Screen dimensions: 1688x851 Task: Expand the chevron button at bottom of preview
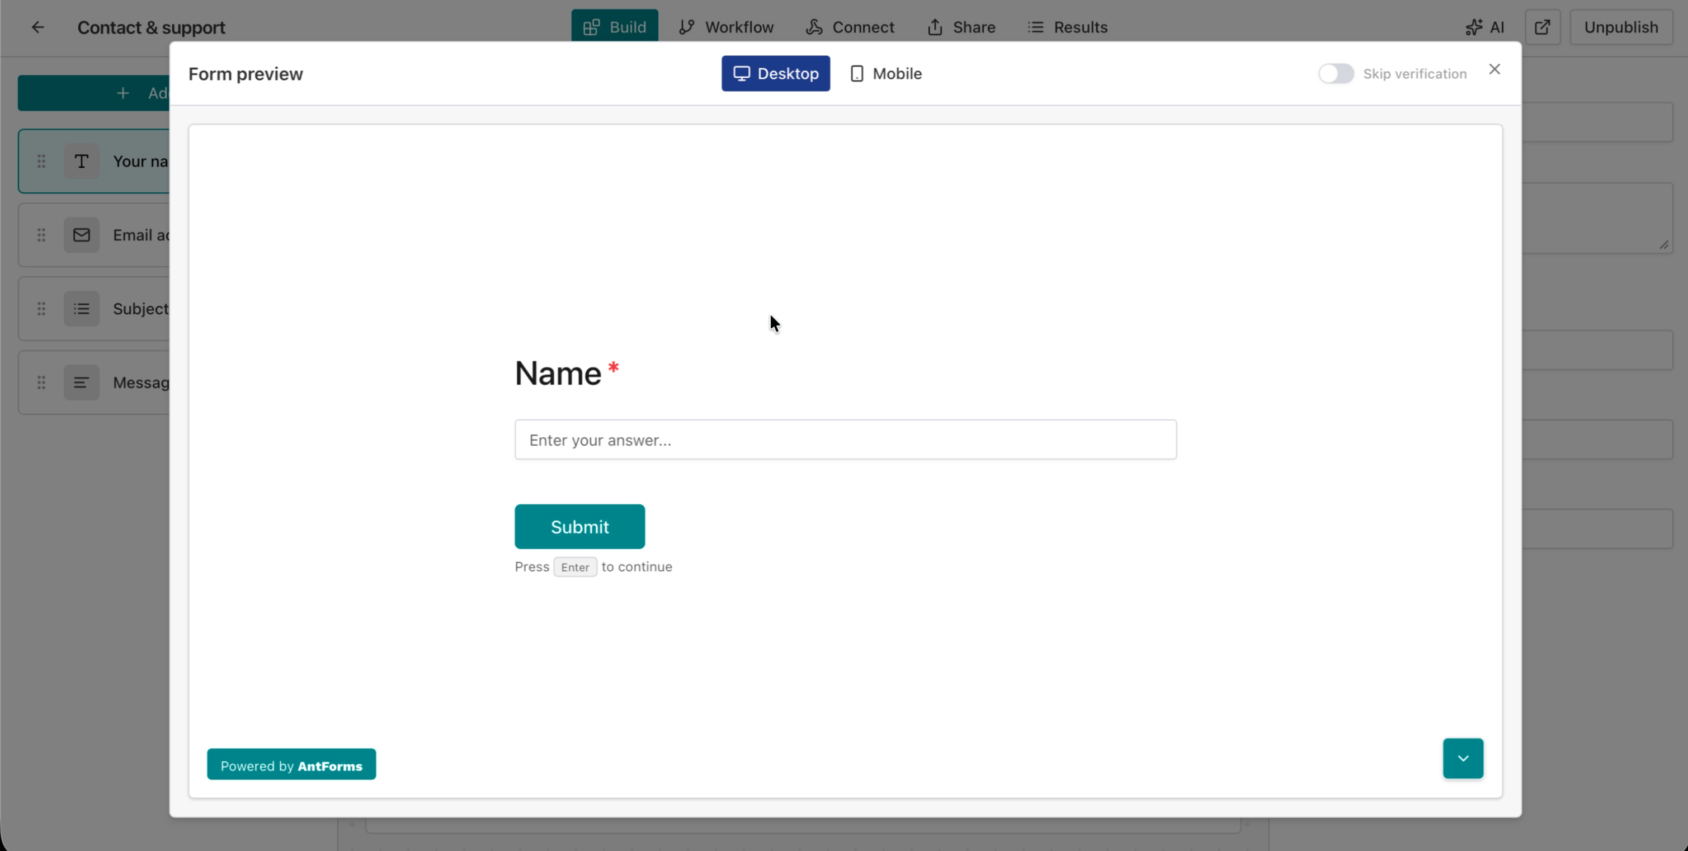pos(1463,758)
